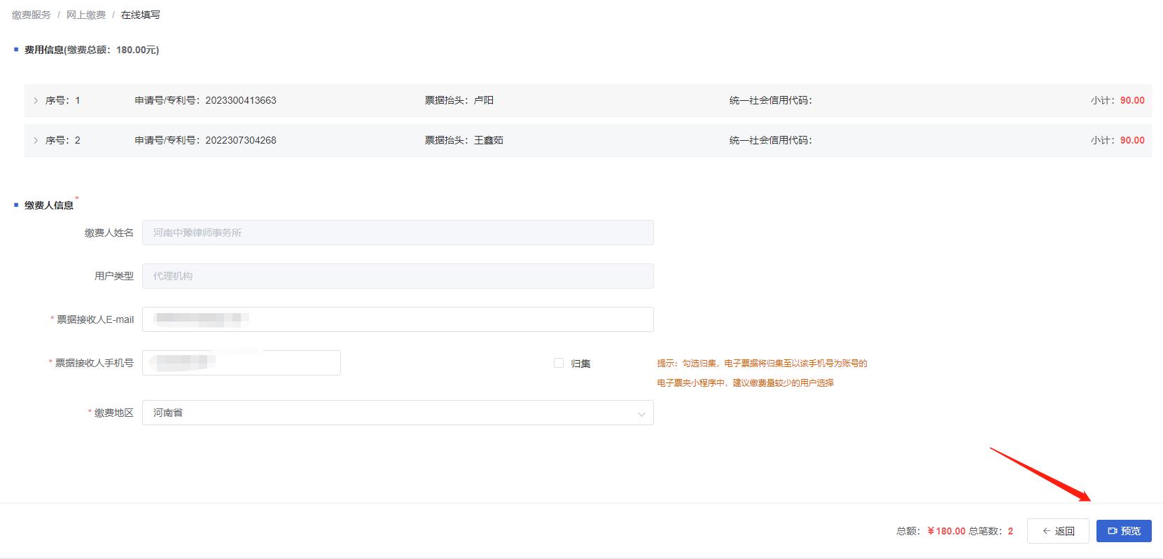The width and height of the screenshot is (1163, 559).
Task: Click 票据抬头 卢阳 text
Action: tap(459, 100)
